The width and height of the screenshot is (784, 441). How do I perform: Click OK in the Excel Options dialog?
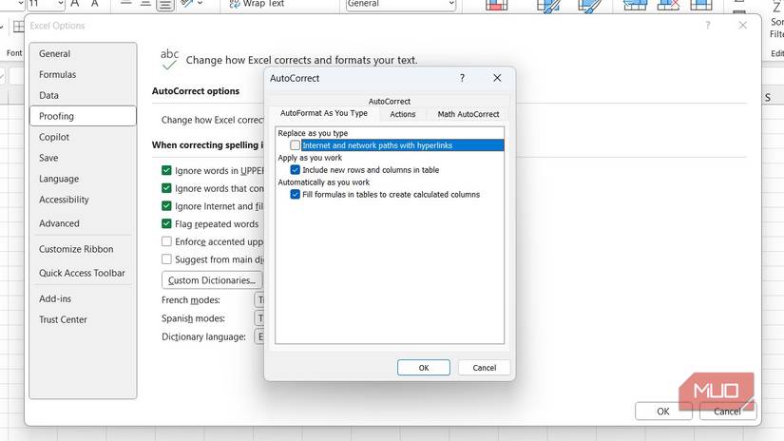click(663, 411)
